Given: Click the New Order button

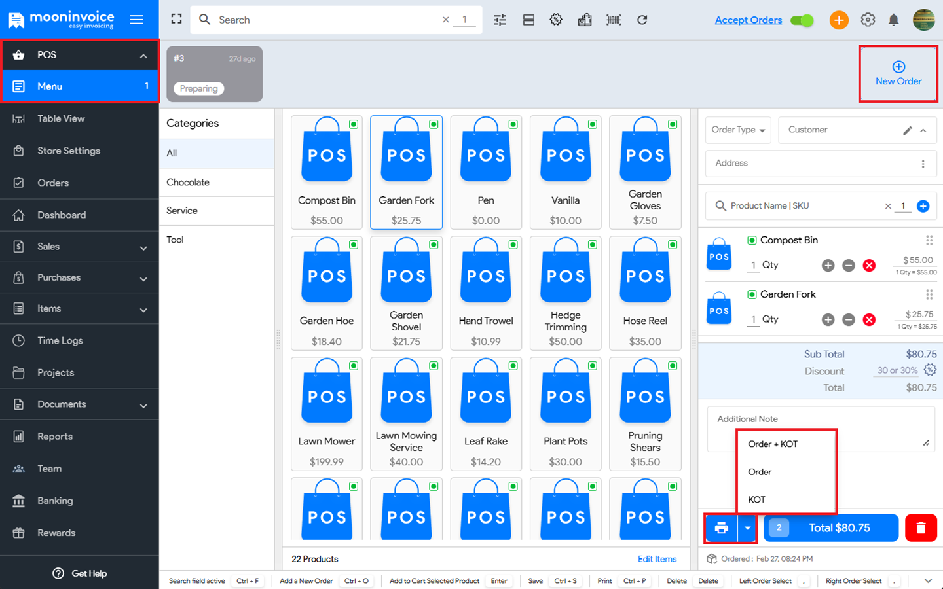Looking at the screenshot, I should (x=898, y=73).
